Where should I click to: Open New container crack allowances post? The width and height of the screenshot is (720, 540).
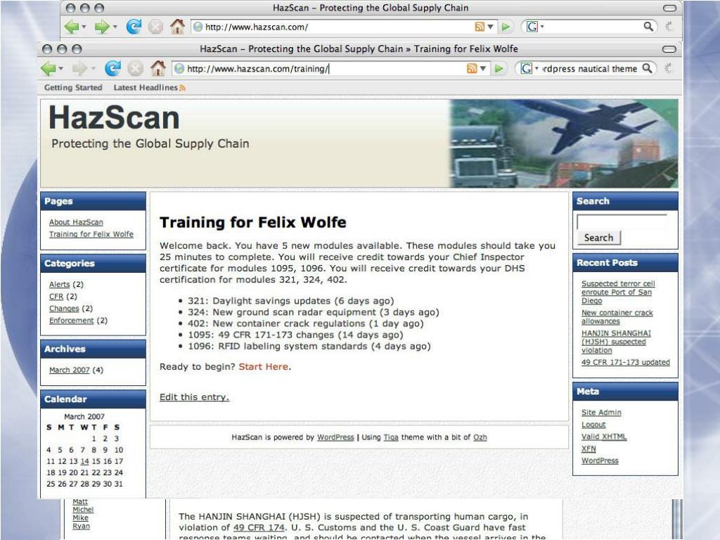click(617, 317)
